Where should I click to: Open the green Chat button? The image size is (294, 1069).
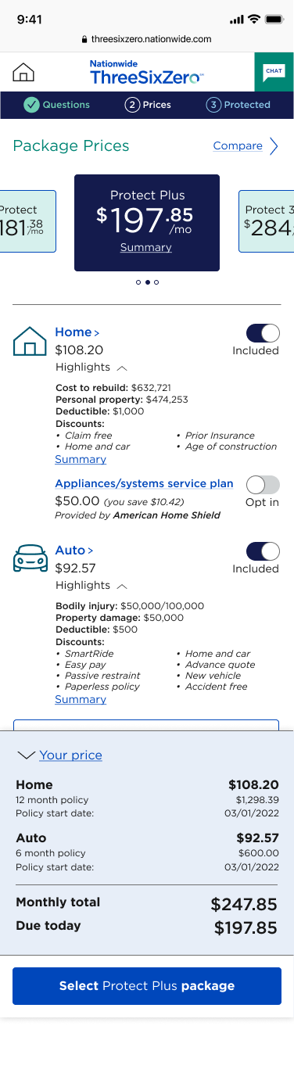[x=274, y=72]
